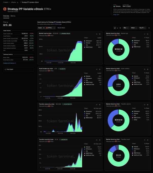Click the $75.86 price value

pyautogui.click(x=7, y=25)
